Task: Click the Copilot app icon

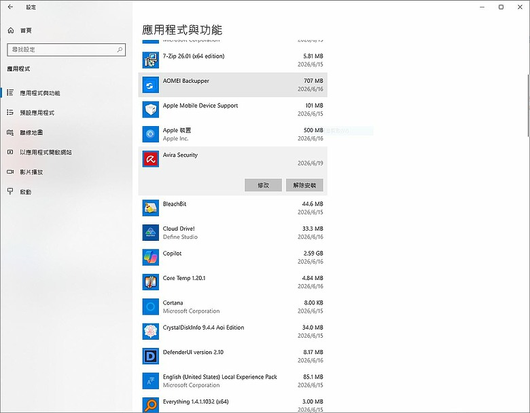Action: click(x=150, y=258)
